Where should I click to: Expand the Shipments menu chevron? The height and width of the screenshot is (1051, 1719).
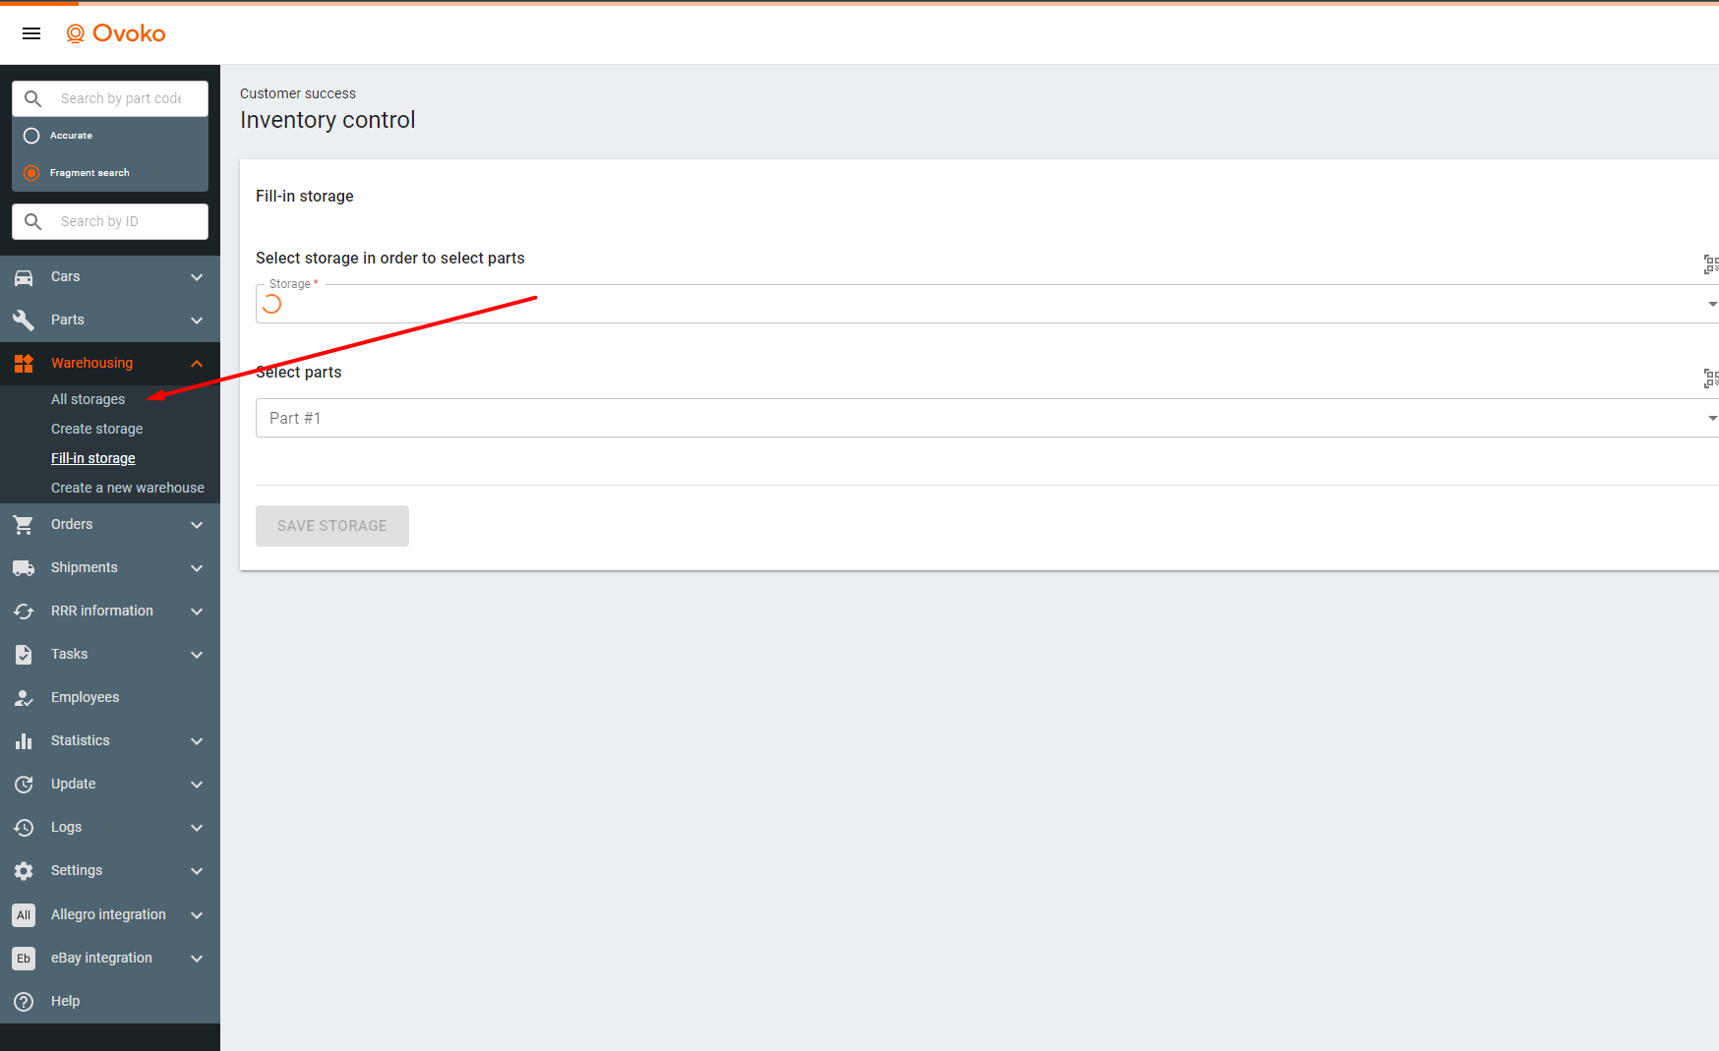click(x=197, y=568)
